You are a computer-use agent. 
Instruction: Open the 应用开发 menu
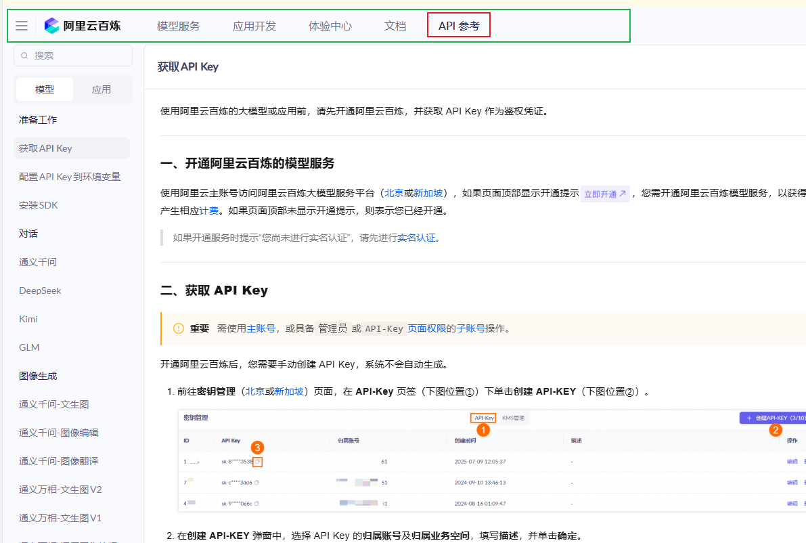point(254,26)
